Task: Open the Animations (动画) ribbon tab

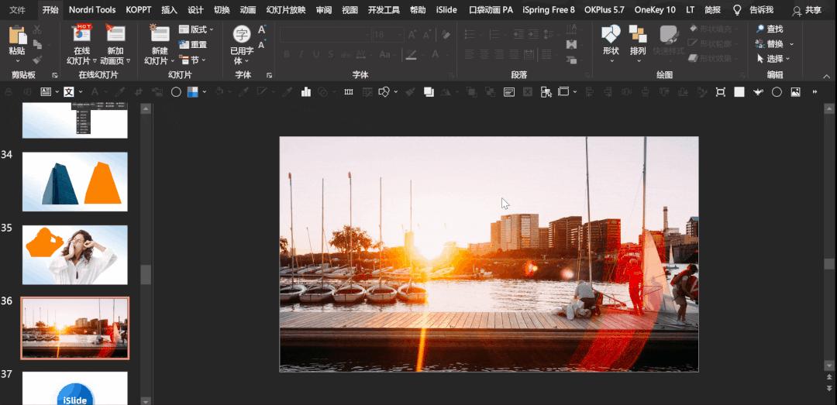Action: (x=248, y=10)
